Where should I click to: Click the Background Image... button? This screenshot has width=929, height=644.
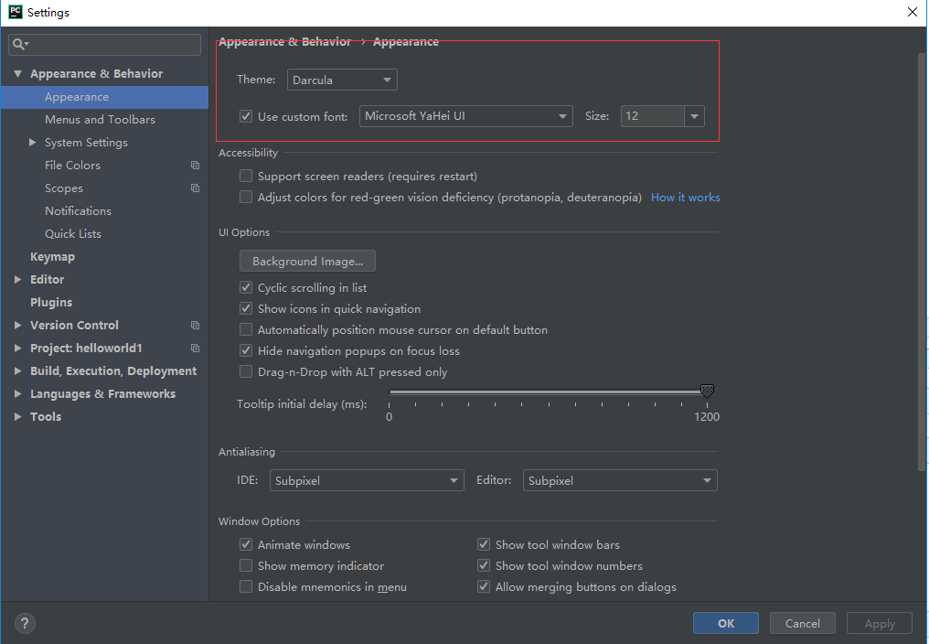click(307, 261)
